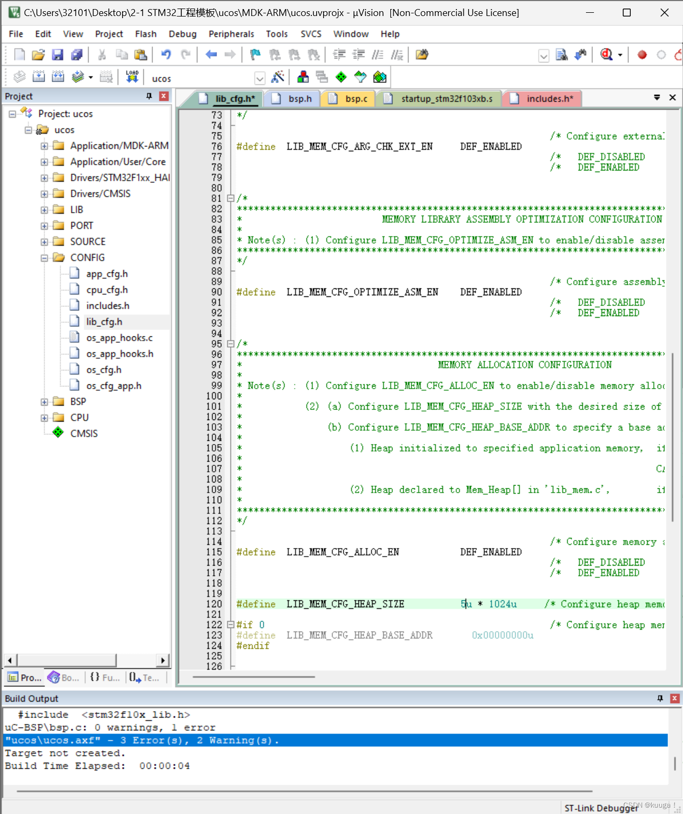Show the Functions tab in project panel
This screenshot has height=814, width=683.
105,678
